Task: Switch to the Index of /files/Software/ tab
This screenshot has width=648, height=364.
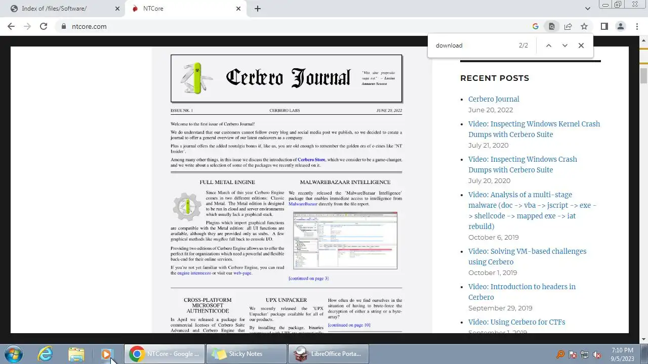Action: 63,9
